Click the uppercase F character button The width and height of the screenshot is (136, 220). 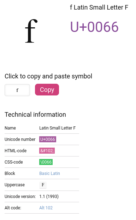pos(43,185)
